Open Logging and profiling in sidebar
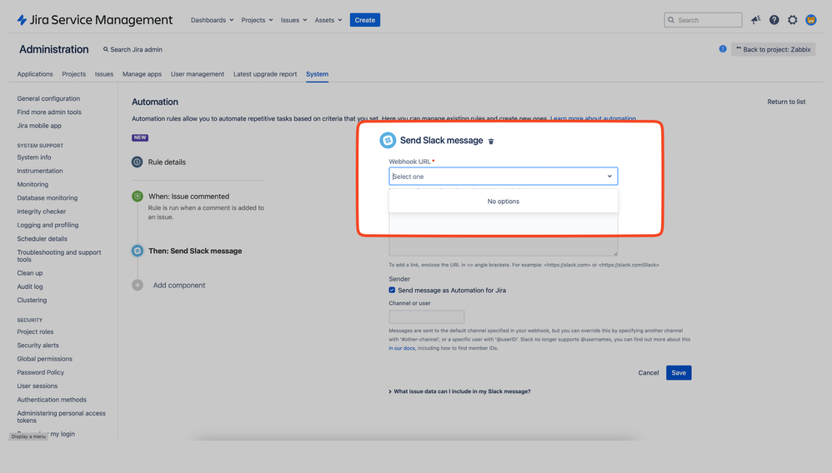 click(48, 225)
